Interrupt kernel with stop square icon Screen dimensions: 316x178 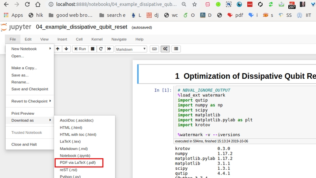coord(92,49)
